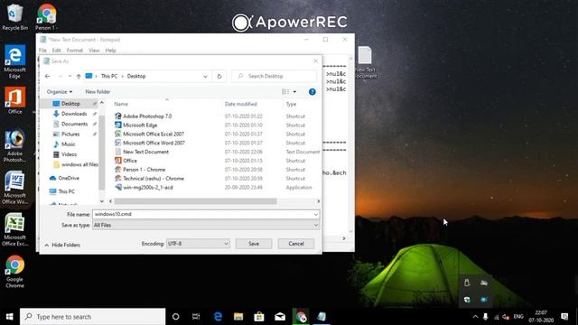The width and height of the screenshot is (578, 325).
Task: Refresh the Desktop folder listing
Action: (x=219, y=76)
